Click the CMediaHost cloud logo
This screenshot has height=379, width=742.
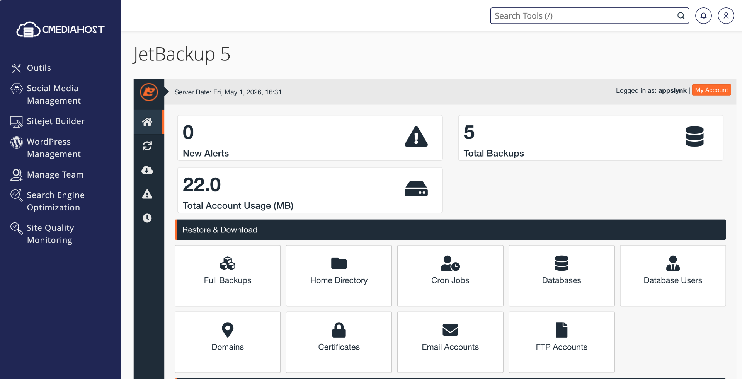click(60, 29)
